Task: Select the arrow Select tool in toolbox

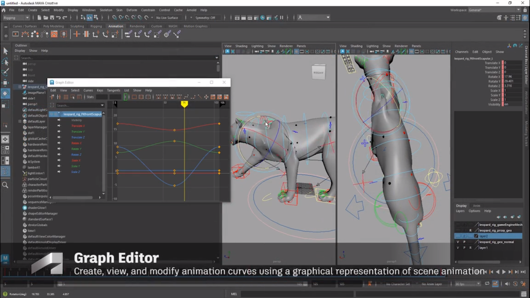Action: point(5,51)
